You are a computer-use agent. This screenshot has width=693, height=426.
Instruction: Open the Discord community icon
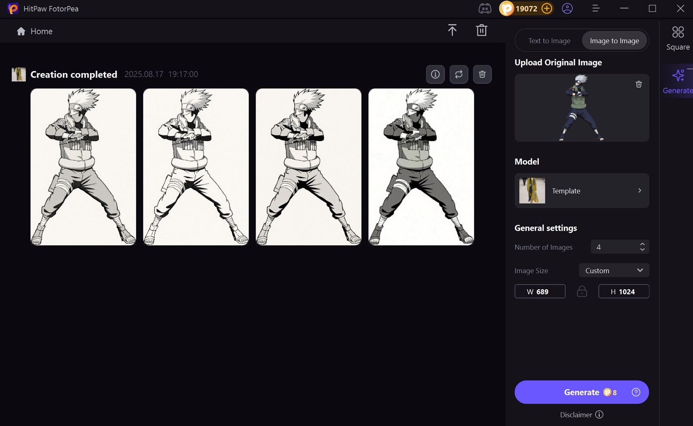click(x=485, y=8)
